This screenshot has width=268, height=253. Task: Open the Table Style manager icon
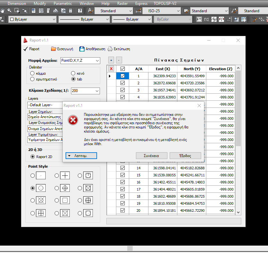pyautogui.click(x=186, y=11)
